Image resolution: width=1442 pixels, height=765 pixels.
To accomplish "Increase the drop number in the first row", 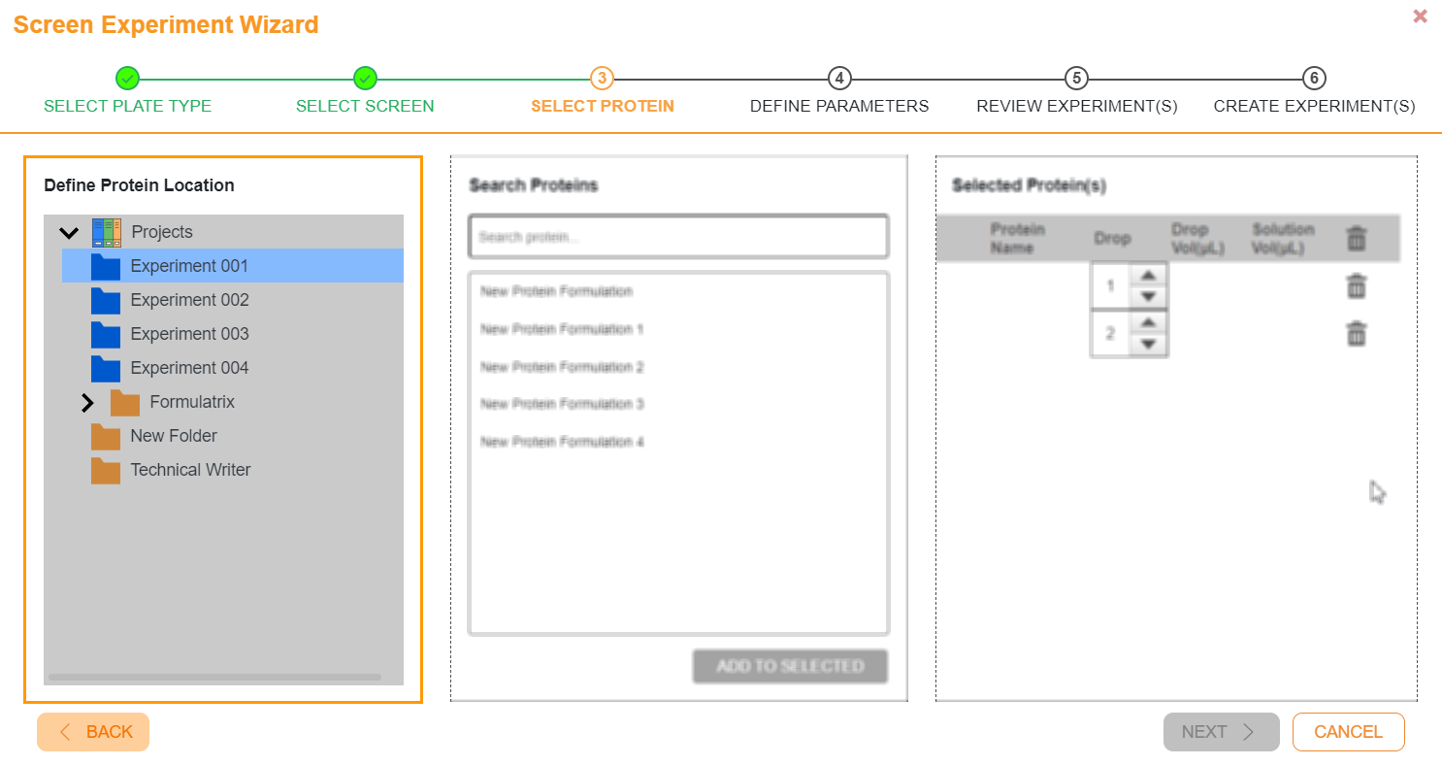I will pos(1148,276).
